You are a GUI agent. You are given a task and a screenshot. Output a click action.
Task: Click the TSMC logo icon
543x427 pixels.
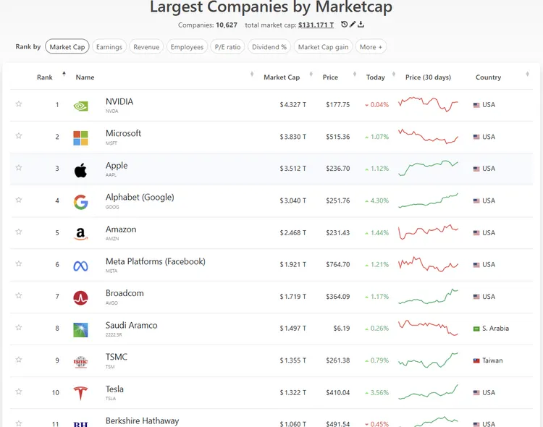click(x=80, y=362)
